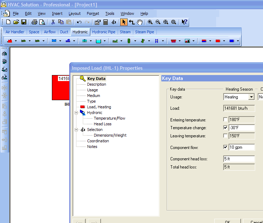The image size is (263, 223).
Task: Insert the red boiler component
Action: point(10,41)
